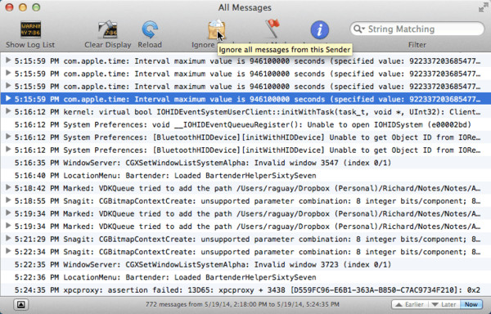Click the 'All Messages' window title
Screen dimensions: 491x314
[x=245, y=7]
